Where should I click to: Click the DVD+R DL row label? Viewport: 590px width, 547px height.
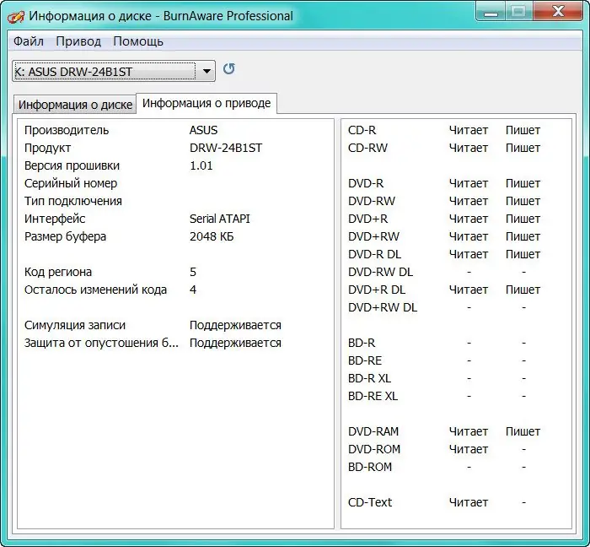pos(377,290)
